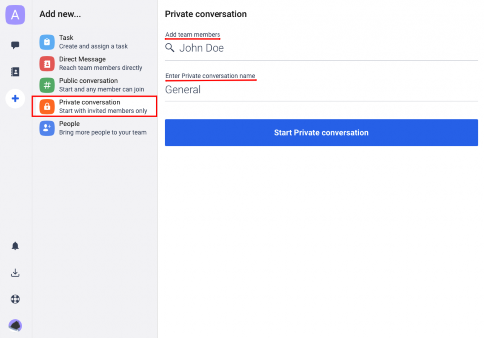Viewport: 484px width, 338px height.
Task: Open the contacts address book icon
Action: tap(15, 71)
